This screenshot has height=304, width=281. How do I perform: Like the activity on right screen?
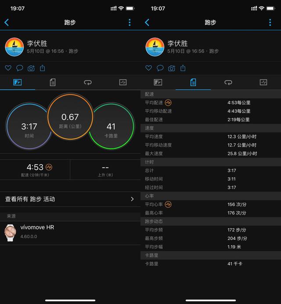tap(149, 68)
